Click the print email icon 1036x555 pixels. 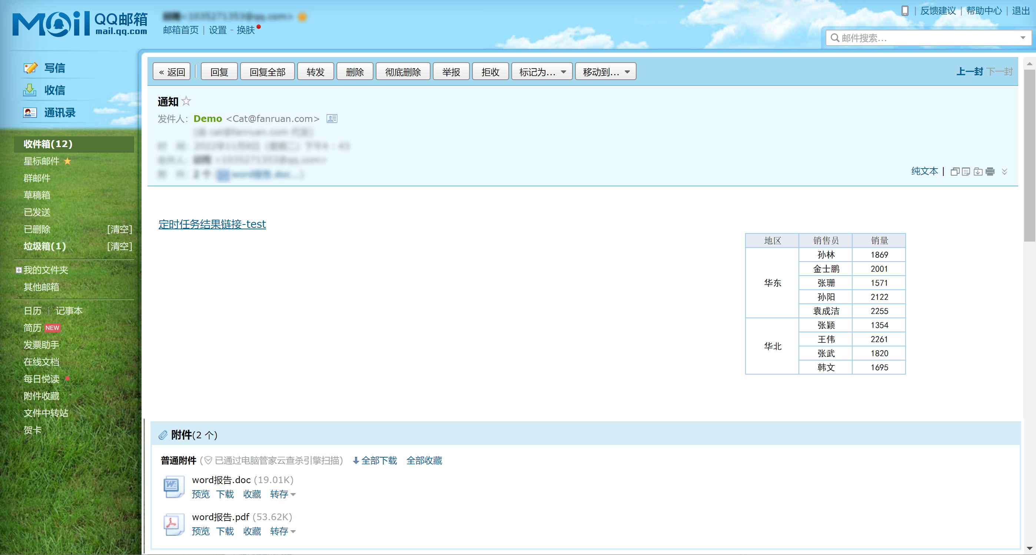tap(990, 172)
